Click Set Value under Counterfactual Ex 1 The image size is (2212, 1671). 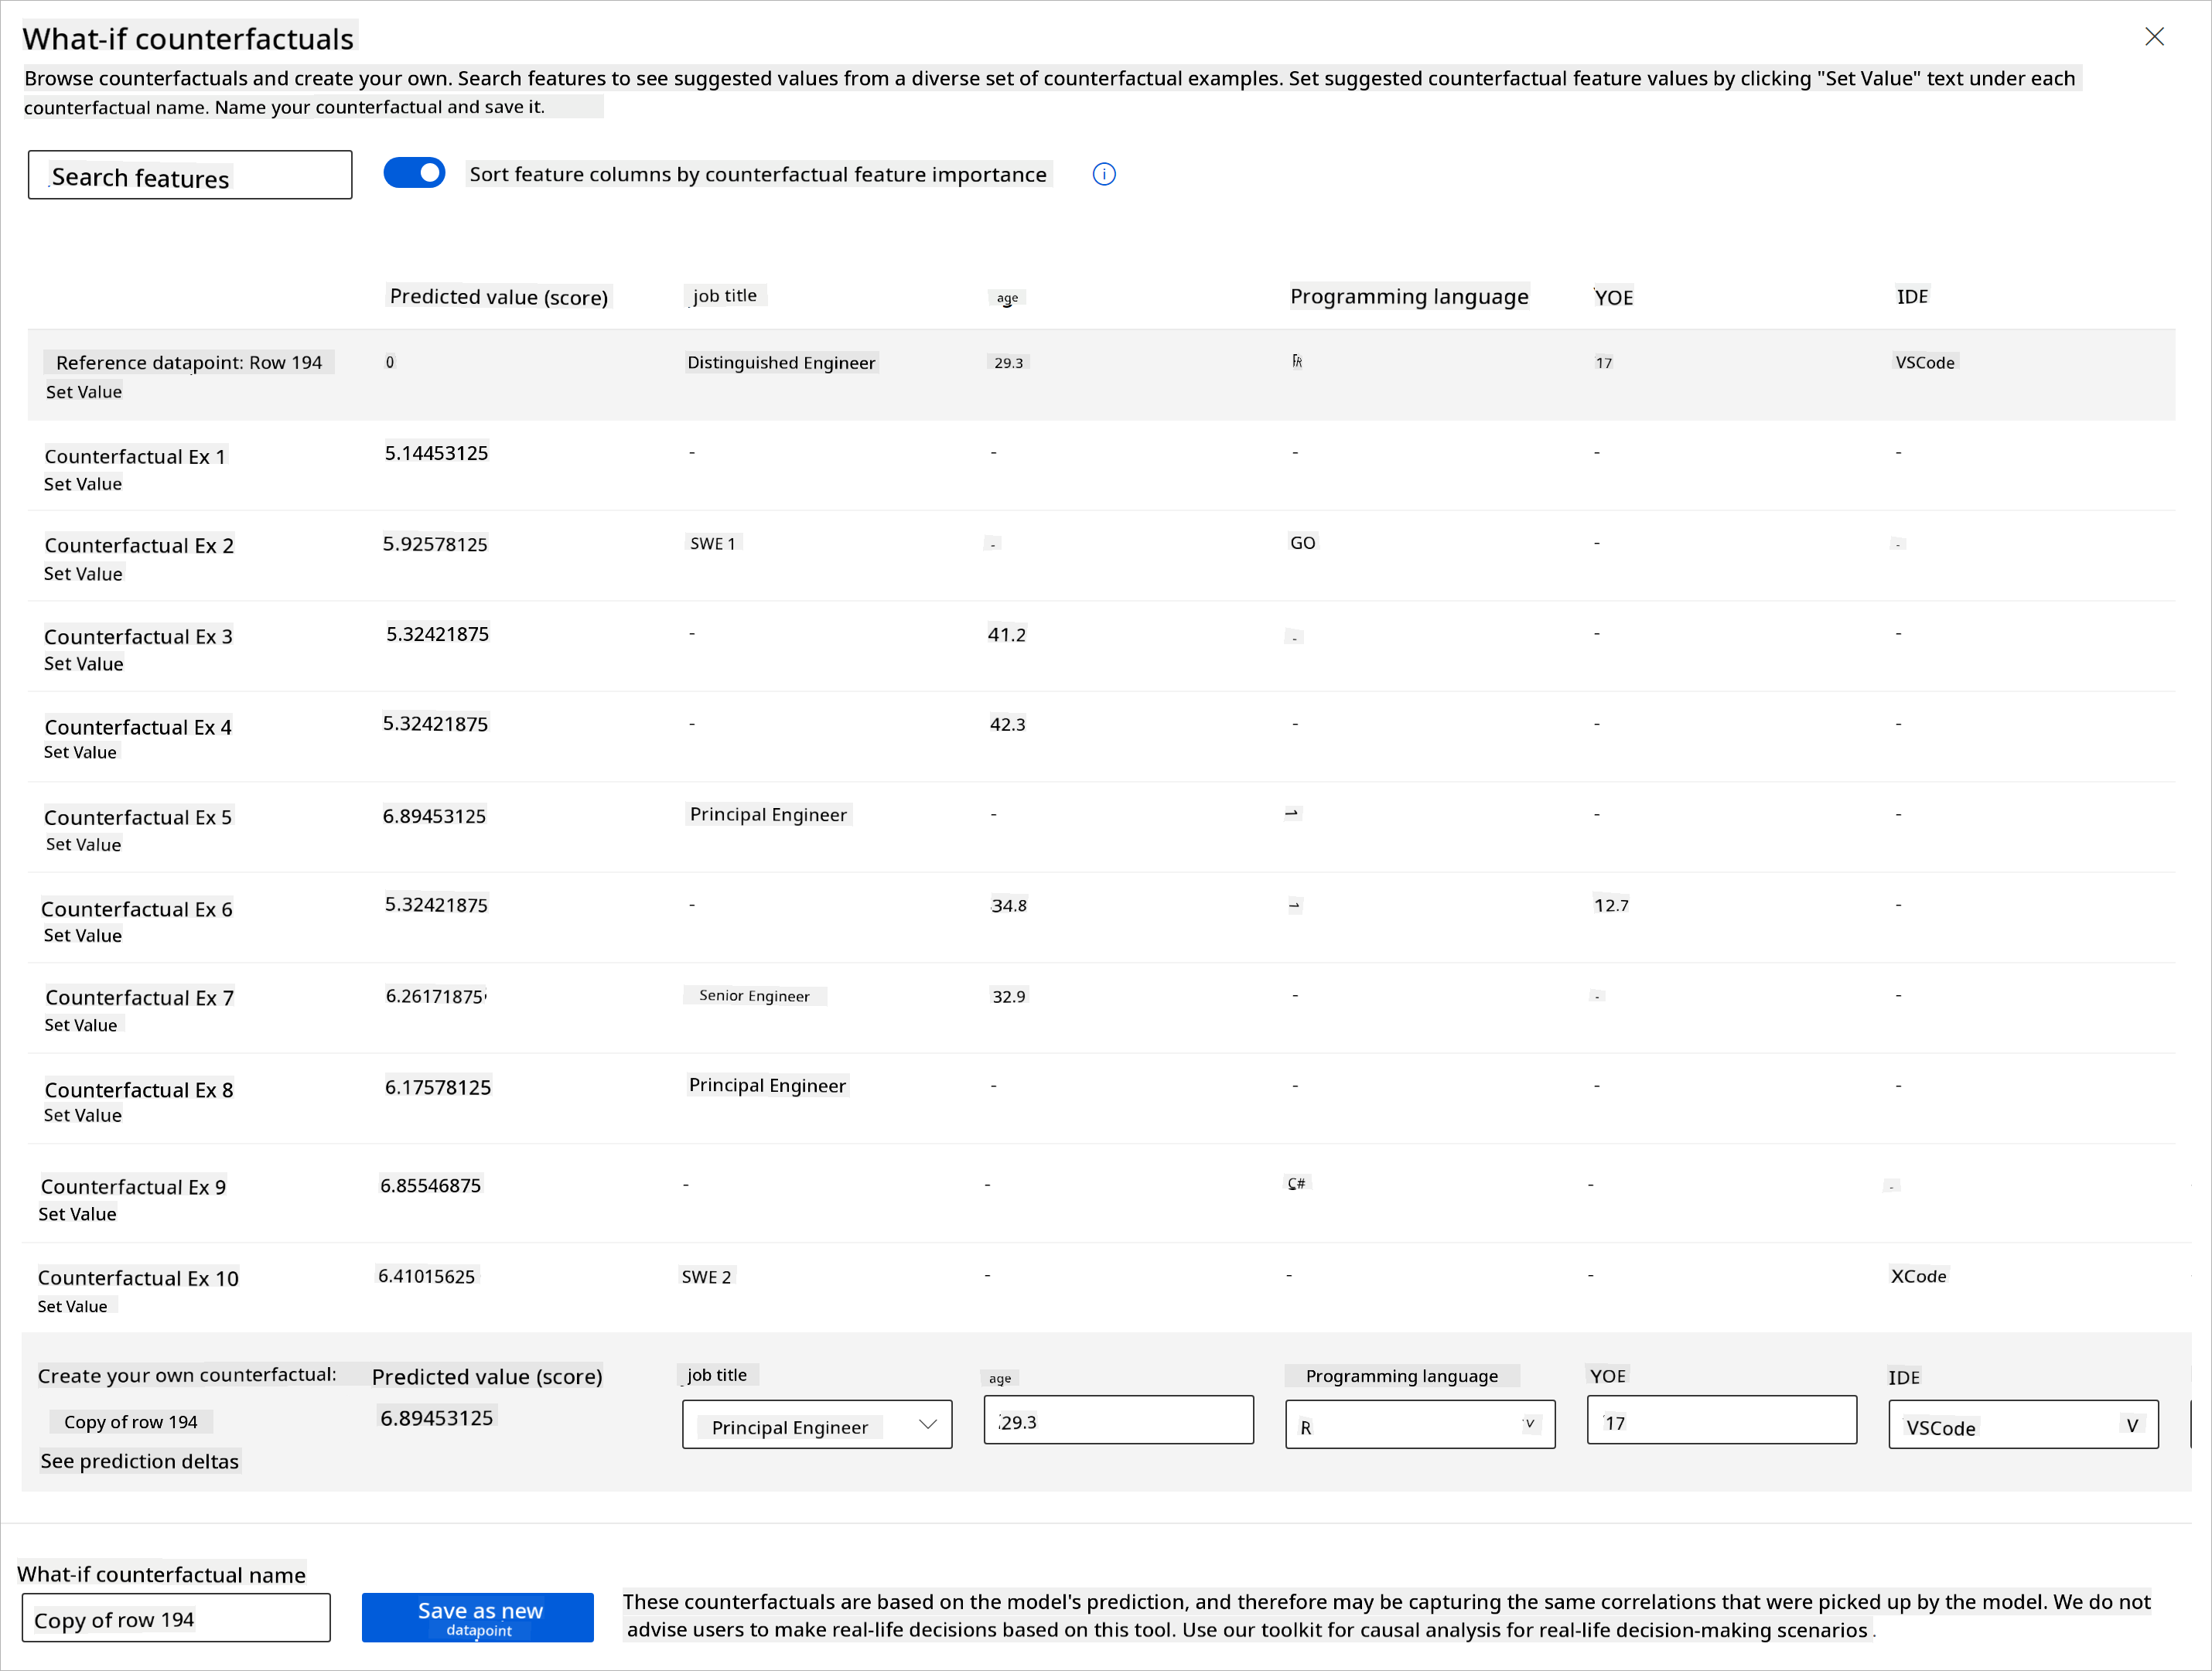(x=83, y=484)
